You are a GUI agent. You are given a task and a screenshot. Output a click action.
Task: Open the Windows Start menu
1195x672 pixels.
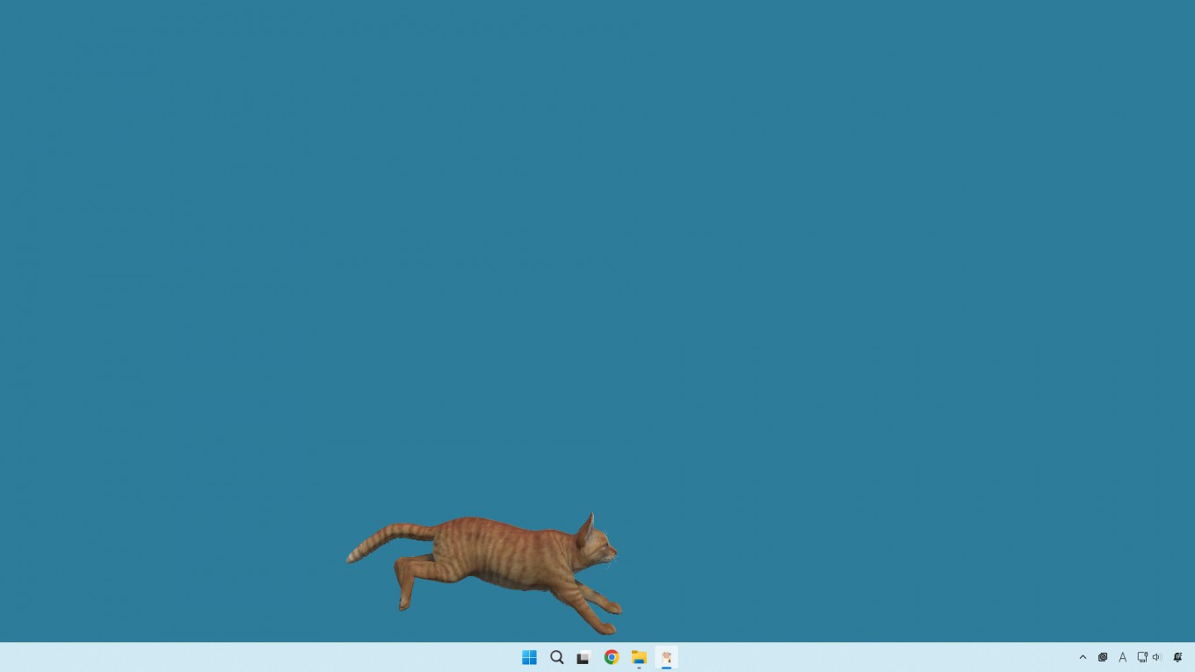(529, 657)
